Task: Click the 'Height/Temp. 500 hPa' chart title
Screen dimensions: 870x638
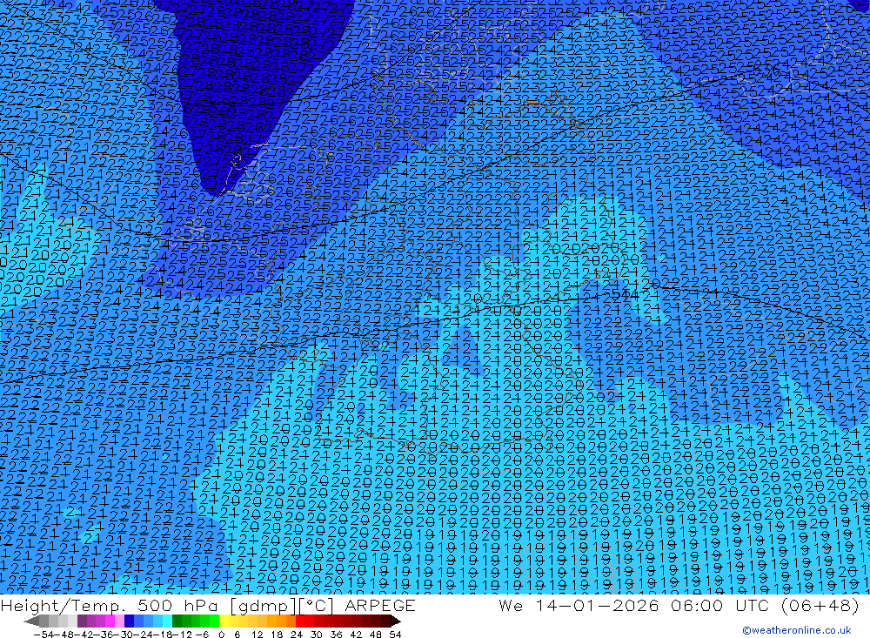Action: point(110,606)
